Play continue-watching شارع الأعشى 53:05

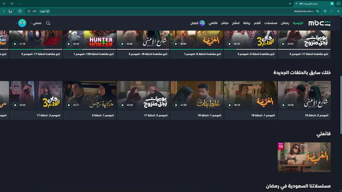click(122, 44)
